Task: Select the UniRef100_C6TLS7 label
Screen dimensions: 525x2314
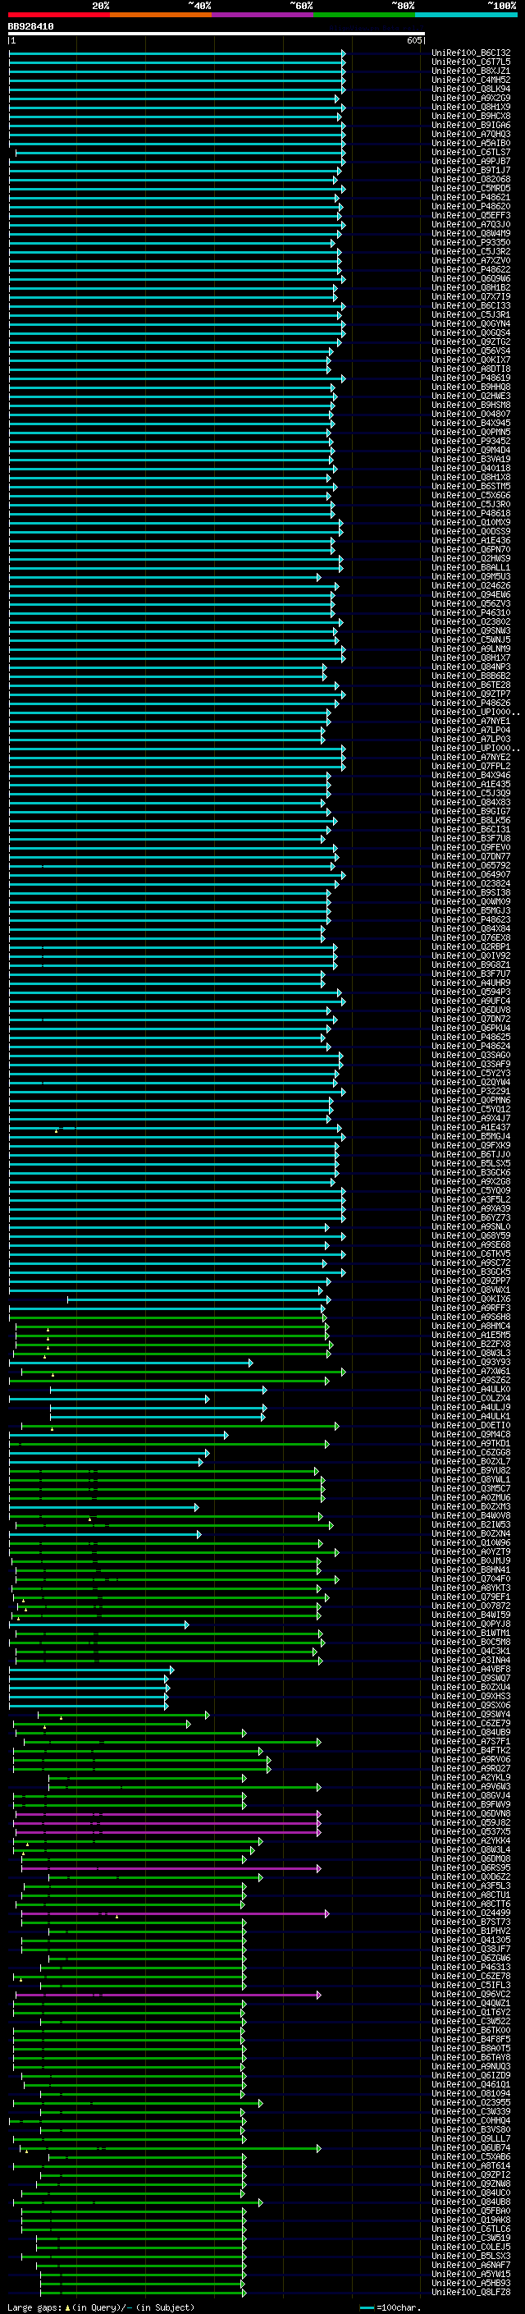Action: point(471,152)
